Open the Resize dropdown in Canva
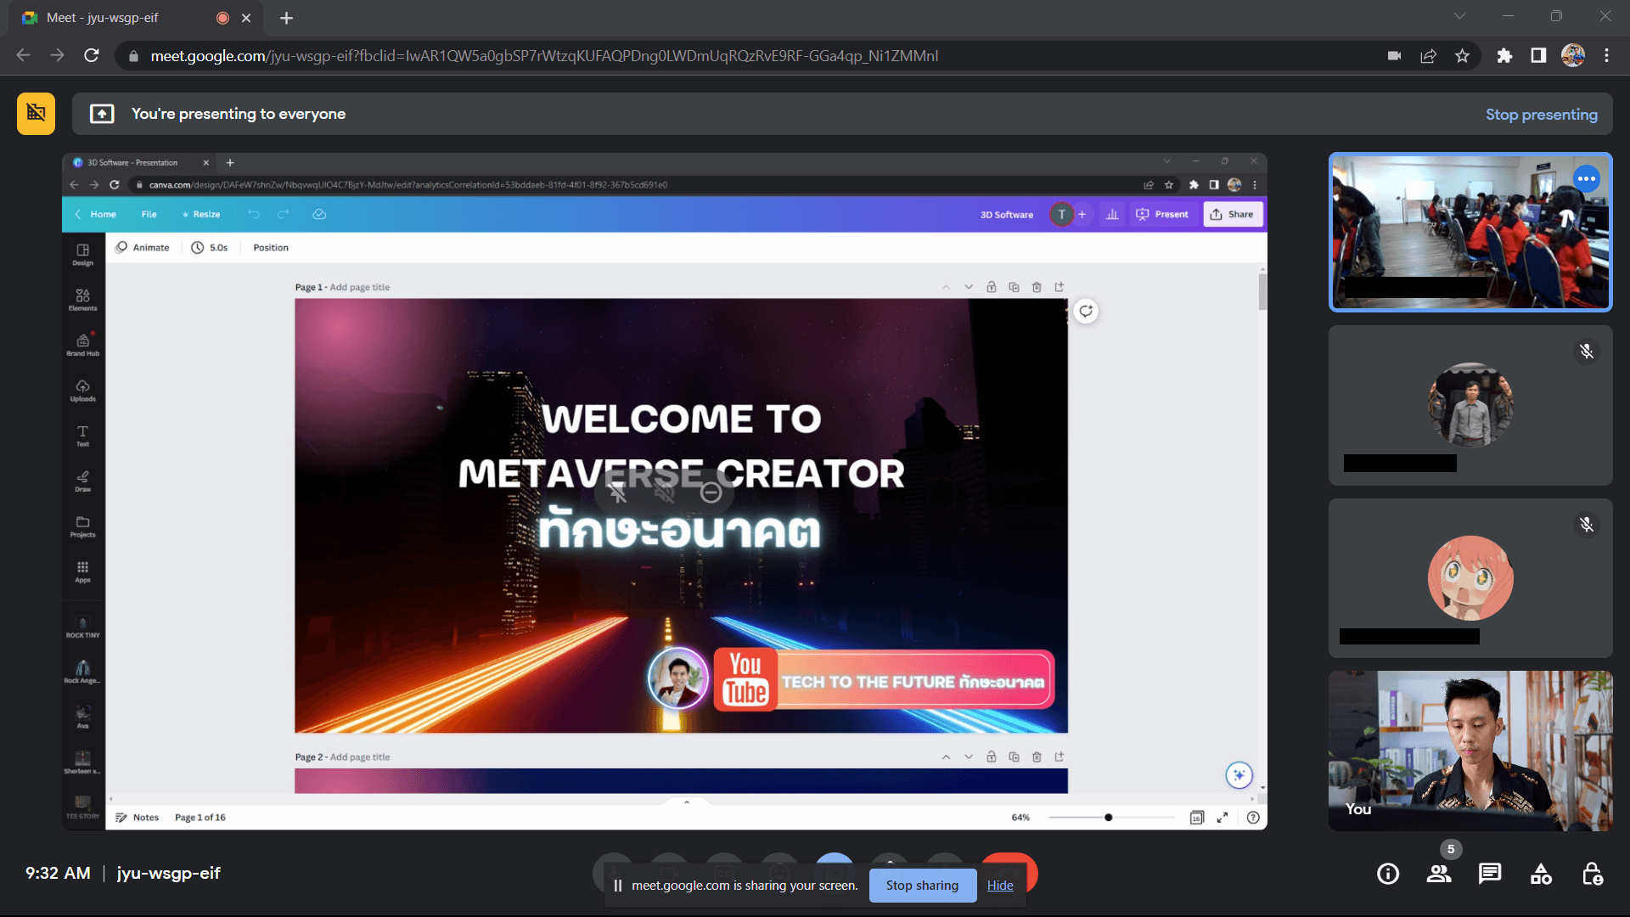This screenshot has height=917, width=1630. [201, 214]
